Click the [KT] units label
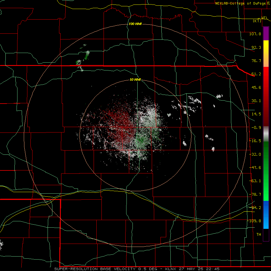This screenshot has height=271, width=271. (x=257, y=21)
